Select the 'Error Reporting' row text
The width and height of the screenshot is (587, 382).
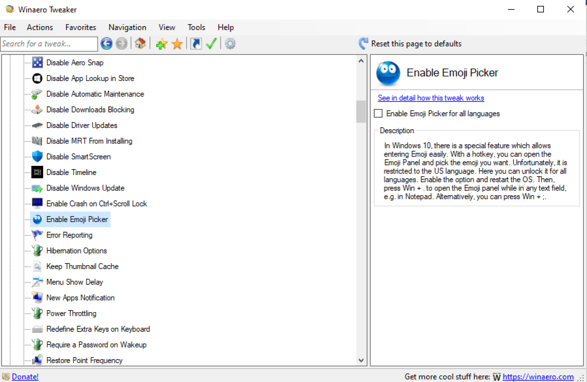(x=69, y=235)
